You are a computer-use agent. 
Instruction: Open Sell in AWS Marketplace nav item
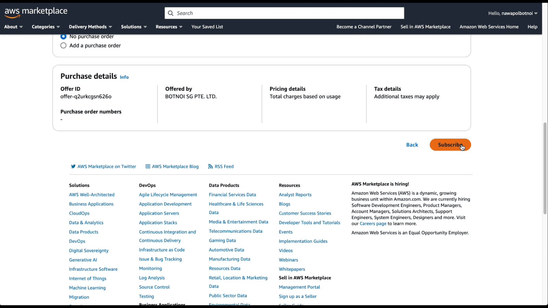click(x=425, y=27)
